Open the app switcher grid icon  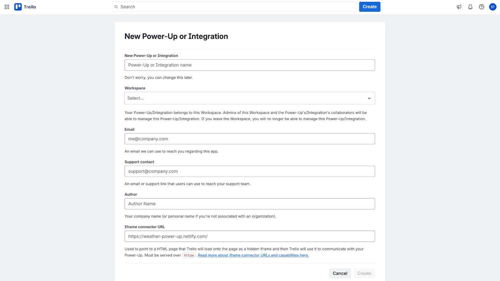pyautogui.click(x=7, y=7)
